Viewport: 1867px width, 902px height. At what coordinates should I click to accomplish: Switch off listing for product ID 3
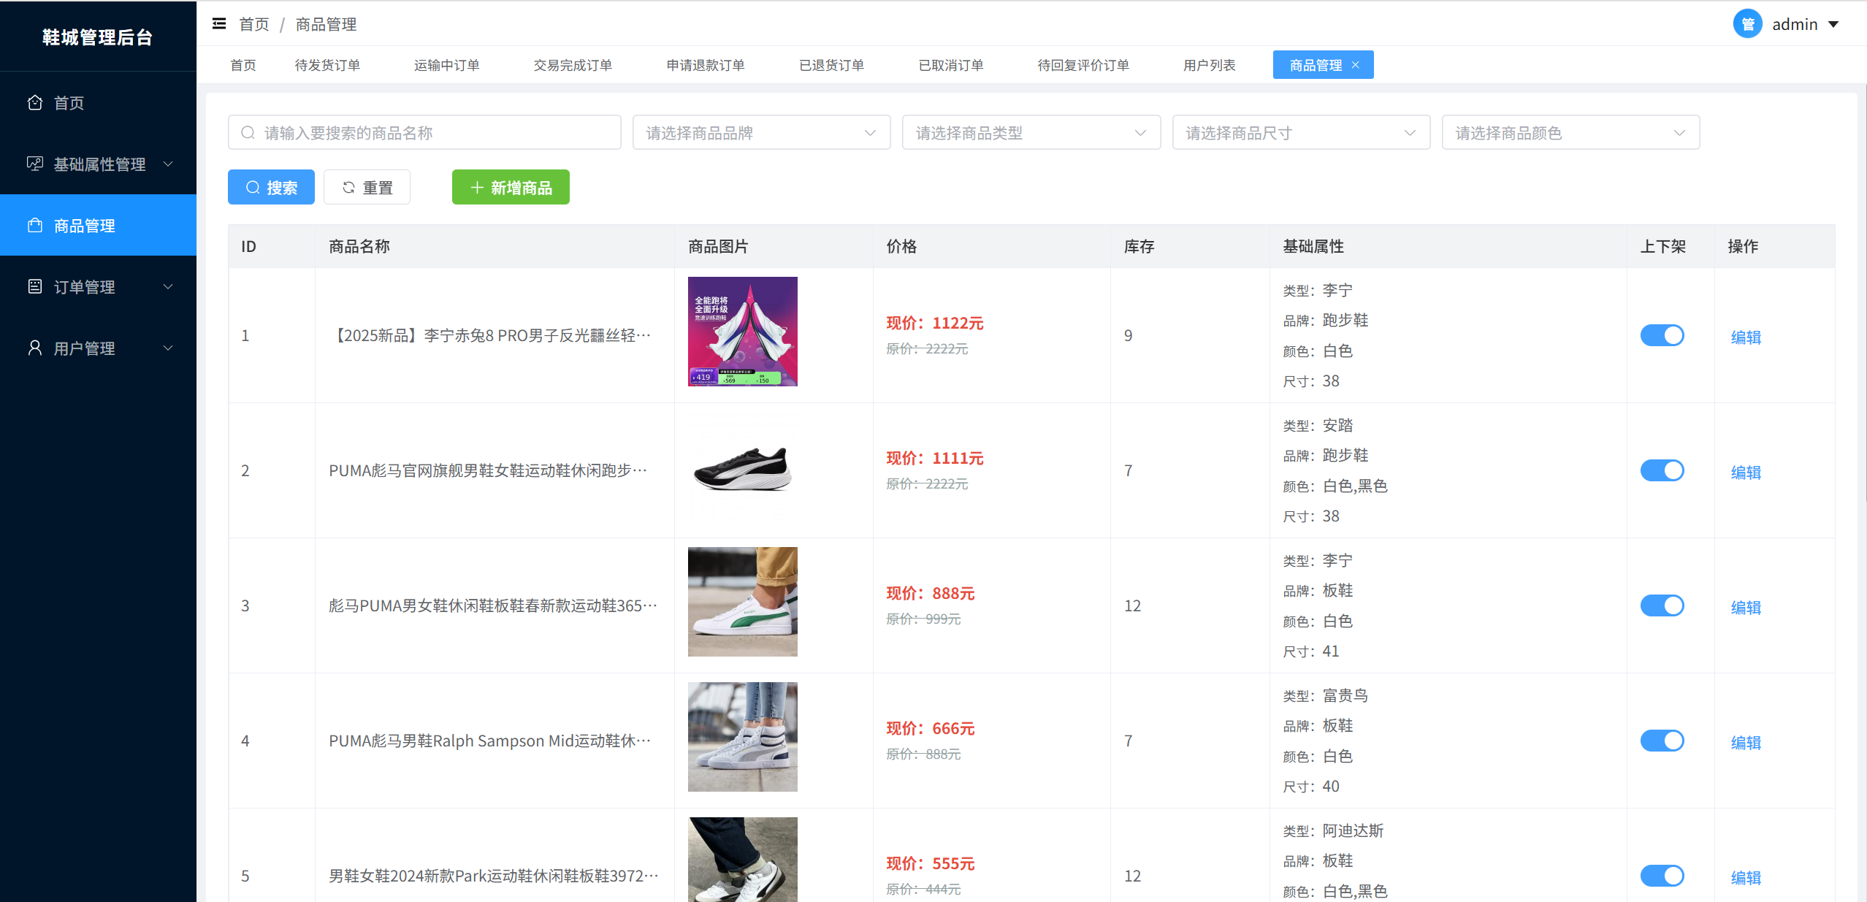(x=1662, y=605)
